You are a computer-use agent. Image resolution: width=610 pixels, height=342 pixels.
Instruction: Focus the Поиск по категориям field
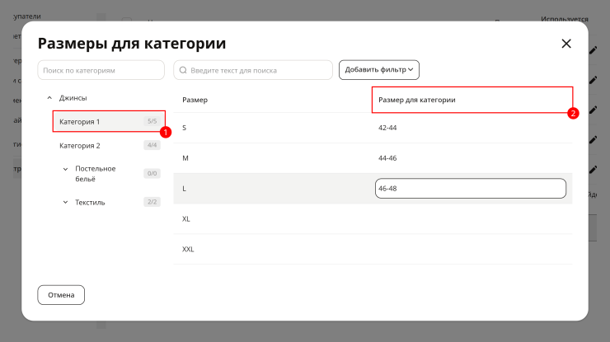tap(101, 70)
